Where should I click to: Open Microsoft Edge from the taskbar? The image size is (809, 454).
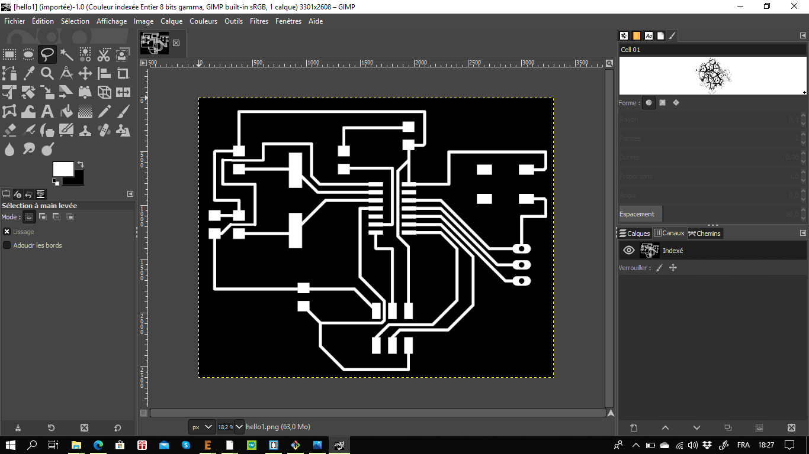click(98, 445)
